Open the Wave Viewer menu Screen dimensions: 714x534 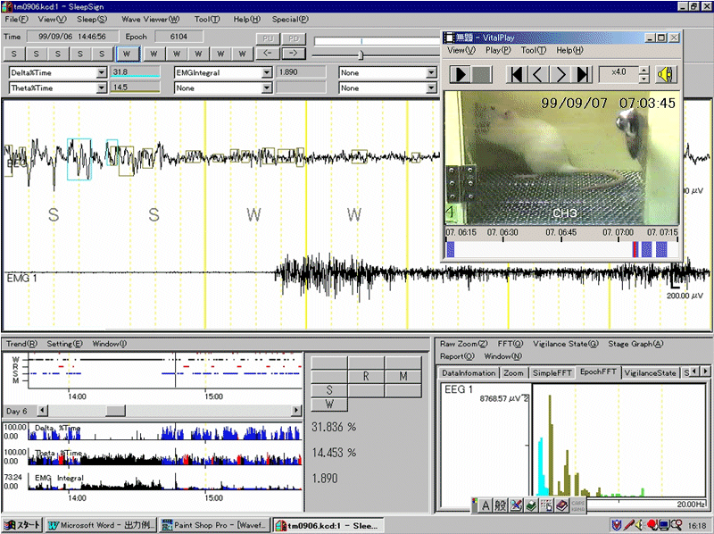click(x=150, y=19)
